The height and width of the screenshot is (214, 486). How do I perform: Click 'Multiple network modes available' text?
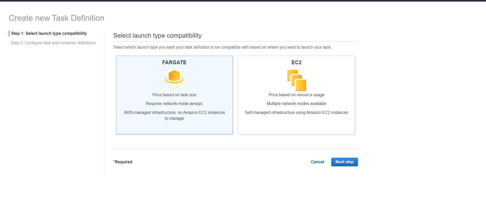pyautogui.click(x=296, y=104)
